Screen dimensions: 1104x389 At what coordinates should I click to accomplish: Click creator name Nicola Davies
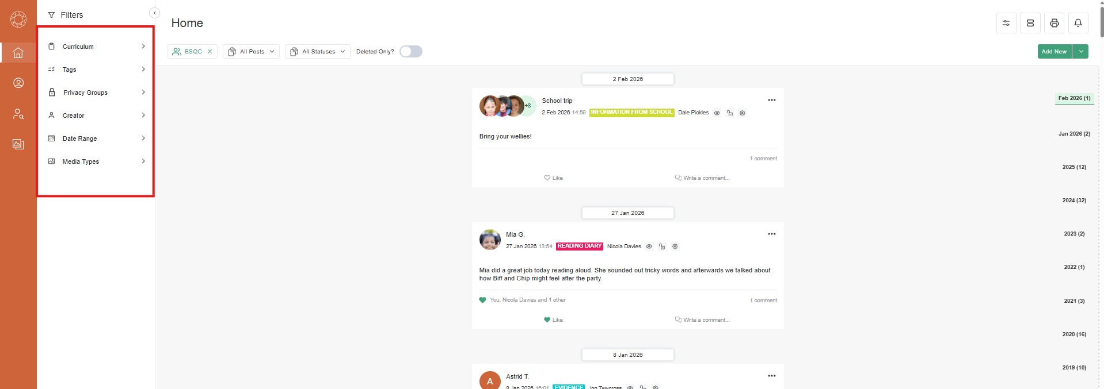624,247
